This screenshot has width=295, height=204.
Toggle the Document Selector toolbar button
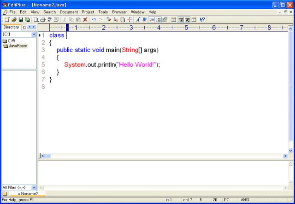[194, 19]
